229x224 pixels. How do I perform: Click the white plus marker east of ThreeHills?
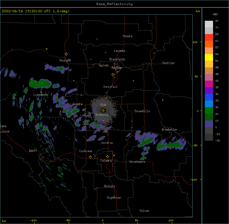163,100
